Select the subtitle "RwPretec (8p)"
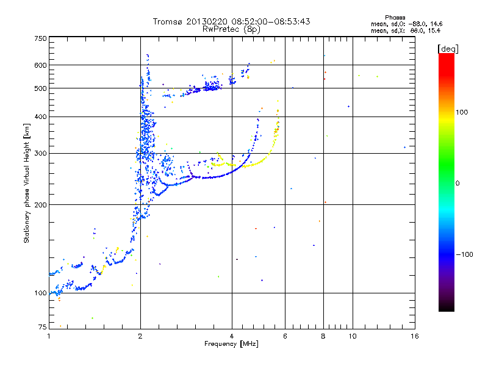Screen dimensions: 488x366 tap(231, 29)
